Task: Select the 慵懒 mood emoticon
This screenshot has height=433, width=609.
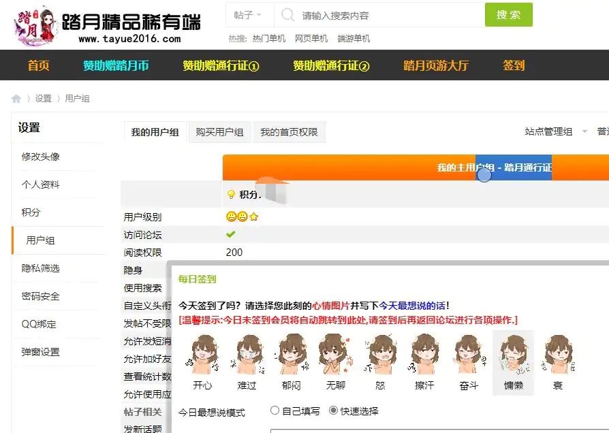Action: [514, 355]
